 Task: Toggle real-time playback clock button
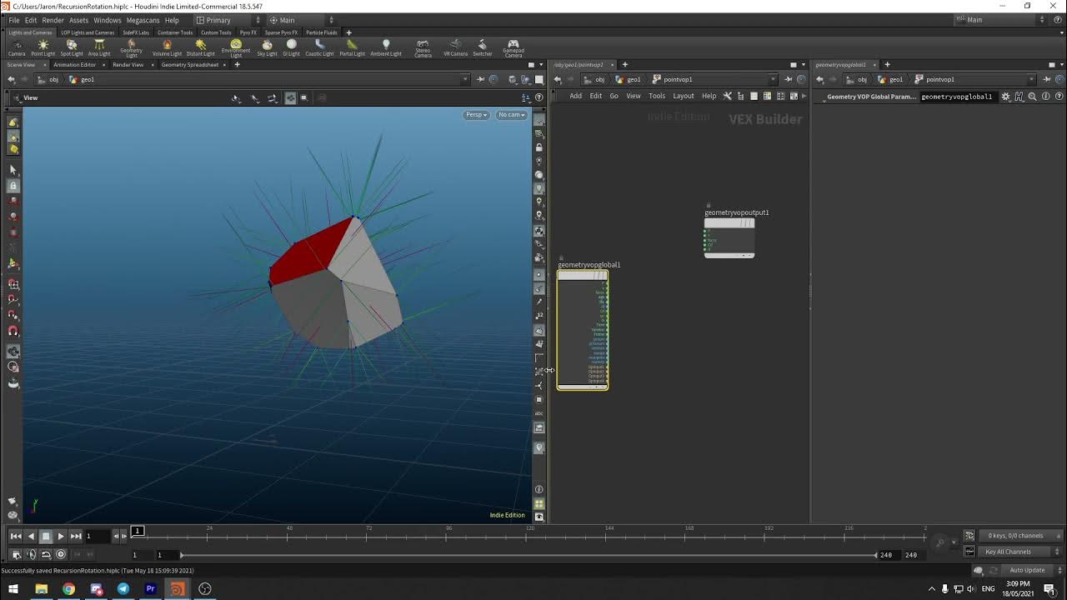[61, 554]
